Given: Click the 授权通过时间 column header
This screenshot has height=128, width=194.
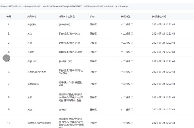Looking at the screenshot, I should tap(159, 16).
